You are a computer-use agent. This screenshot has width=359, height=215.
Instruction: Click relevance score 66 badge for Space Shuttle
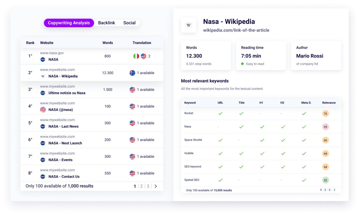click(325, 140)
